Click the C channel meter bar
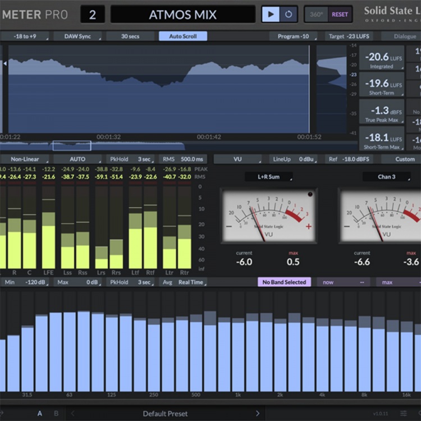Image resolution: width=421 pixels, height=421 pixels. click(x=29, y=227)
